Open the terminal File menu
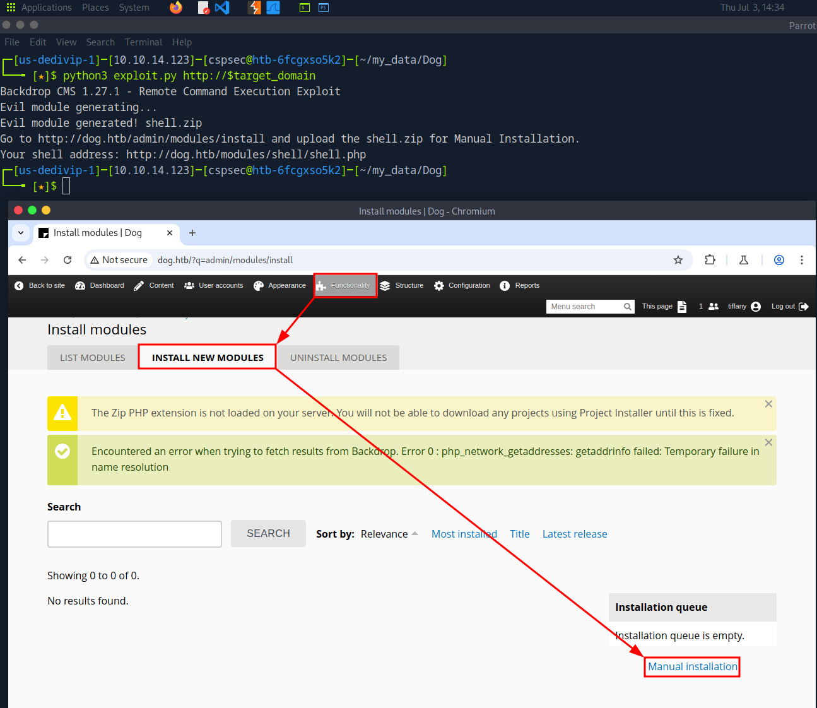This screenshot has width=817, height=708. 12,42
